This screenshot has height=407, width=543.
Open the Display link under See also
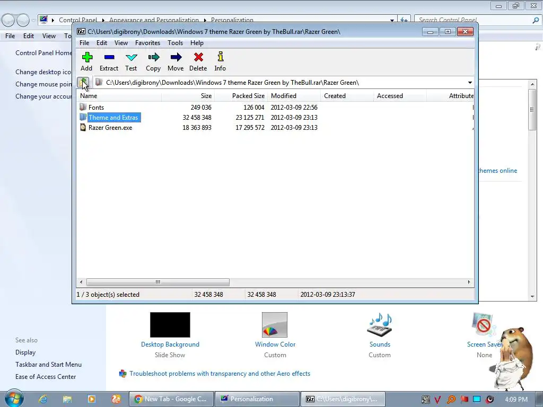[x=25, y=352]
